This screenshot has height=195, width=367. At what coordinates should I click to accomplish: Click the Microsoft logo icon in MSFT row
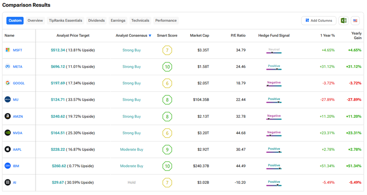pyautogui.click(x=8, y=50)
